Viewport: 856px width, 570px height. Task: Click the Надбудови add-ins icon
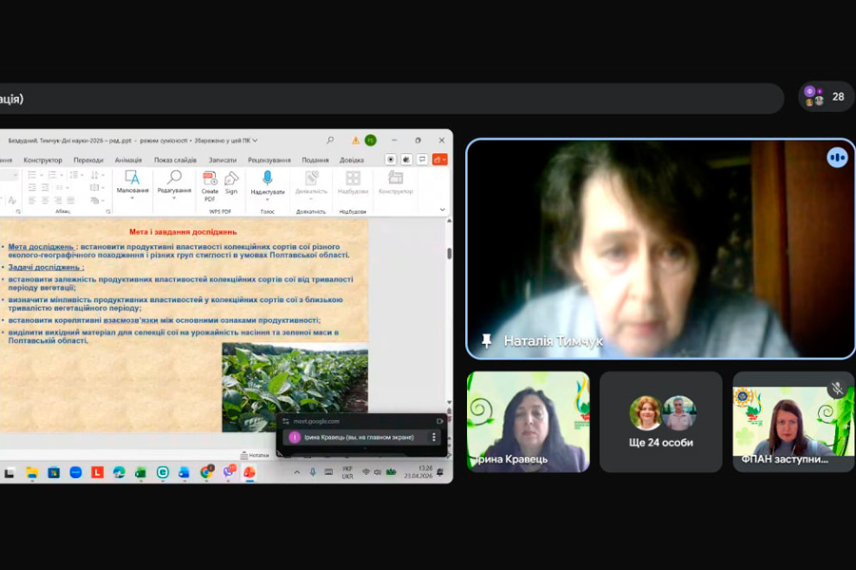click(x=353, y=182)
